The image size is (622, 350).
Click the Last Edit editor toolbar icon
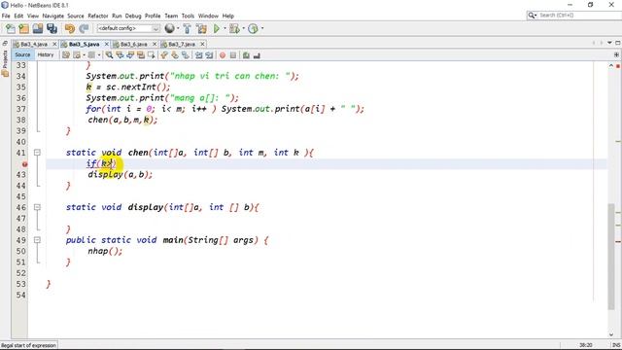pyautogui.click(x=66, y=55)
